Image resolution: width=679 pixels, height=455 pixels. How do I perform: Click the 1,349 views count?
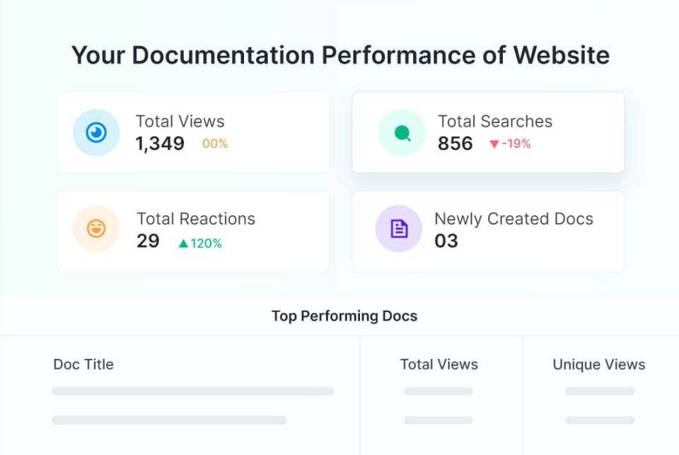point(160,144)
